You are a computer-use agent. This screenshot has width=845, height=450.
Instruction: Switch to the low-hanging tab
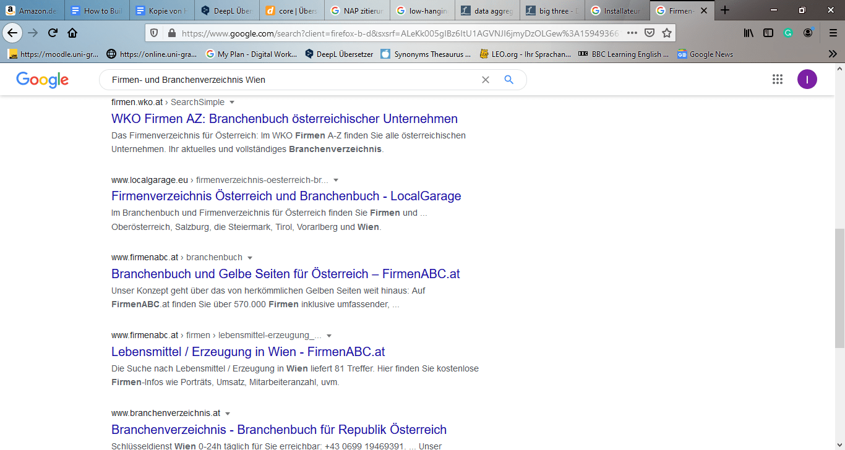422,11
